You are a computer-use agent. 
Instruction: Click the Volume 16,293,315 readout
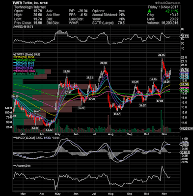[163, 23]
